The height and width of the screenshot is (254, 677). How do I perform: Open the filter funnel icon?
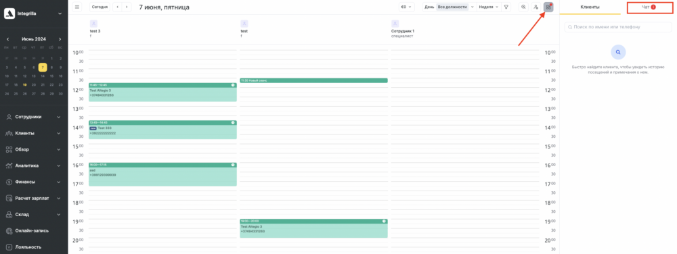506,7
